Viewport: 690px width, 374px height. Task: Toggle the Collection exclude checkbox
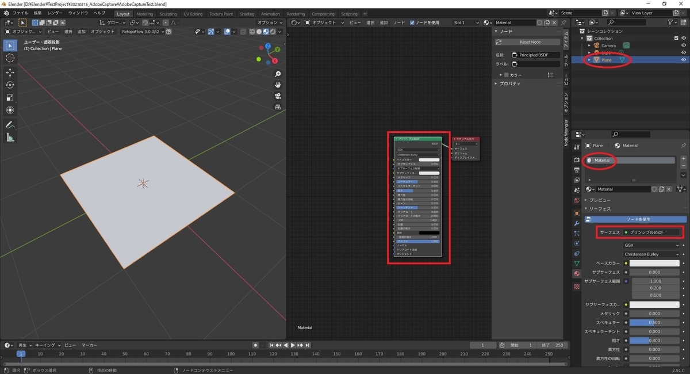(676, 38)
